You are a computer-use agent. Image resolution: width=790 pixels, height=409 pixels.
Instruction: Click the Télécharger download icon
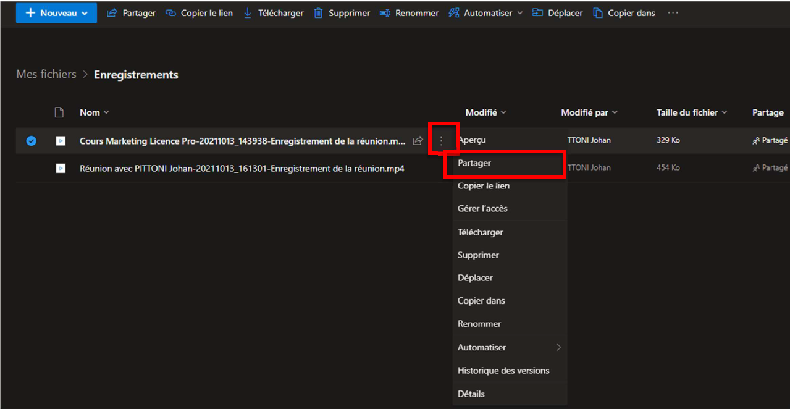248,13
